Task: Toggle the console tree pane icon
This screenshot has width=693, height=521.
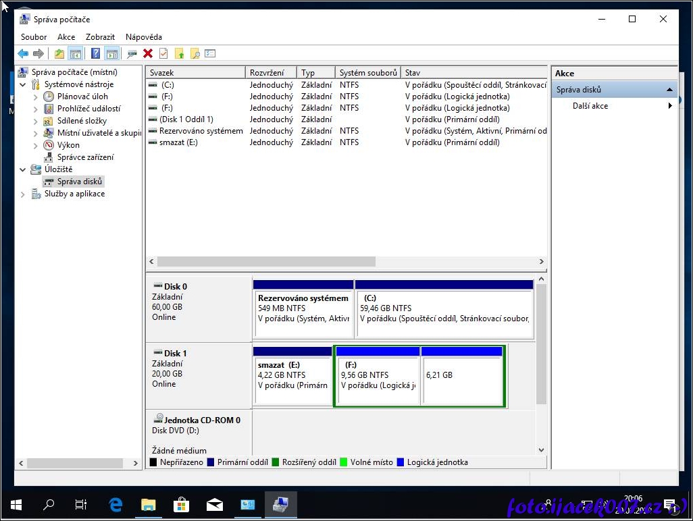Action: click(x=76, y=54)
